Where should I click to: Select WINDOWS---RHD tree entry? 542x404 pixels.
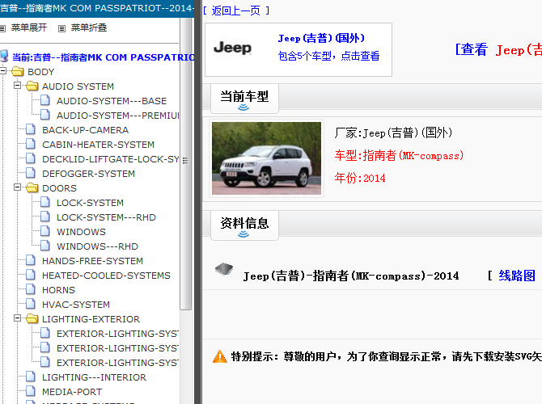(x=97, y=246)
